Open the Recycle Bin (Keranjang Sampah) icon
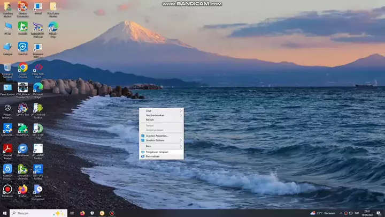This screenshot has width=385, height=217. pyautogui.click(x=7, y=68)
